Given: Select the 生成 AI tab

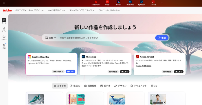Looking at the screenshot, I should (75, 86).
